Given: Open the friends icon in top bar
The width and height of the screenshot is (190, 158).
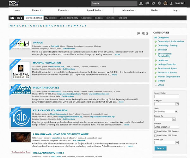Looking at the screenshot, I should pos(141,3).
